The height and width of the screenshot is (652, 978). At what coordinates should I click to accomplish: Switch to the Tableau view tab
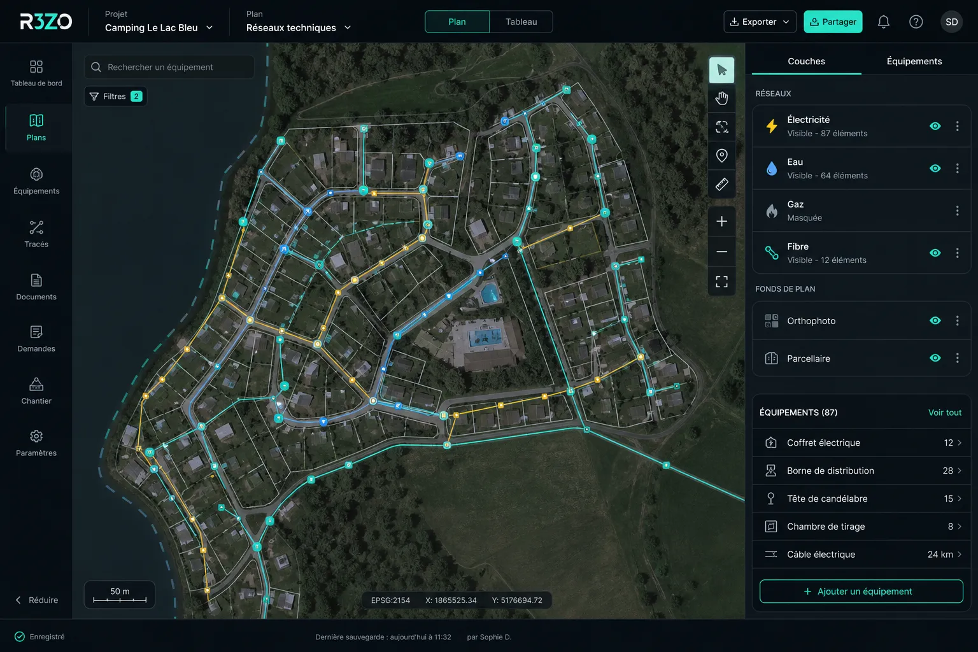(521, 22)
